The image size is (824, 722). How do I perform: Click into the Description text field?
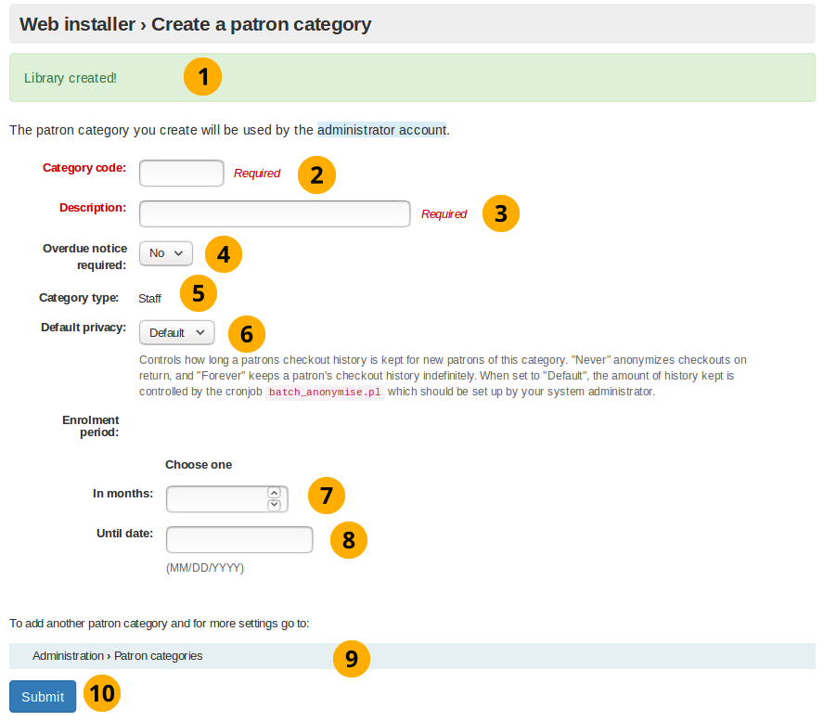coord(275,213)
